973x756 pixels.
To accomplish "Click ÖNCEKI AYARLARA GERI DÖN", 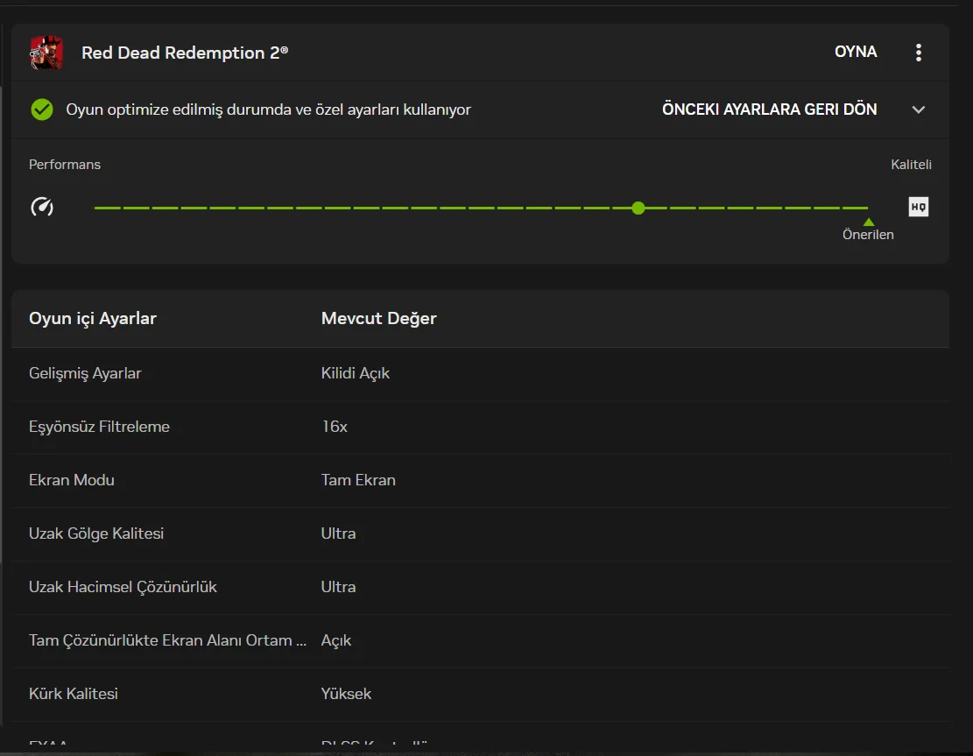I will 769,110.
